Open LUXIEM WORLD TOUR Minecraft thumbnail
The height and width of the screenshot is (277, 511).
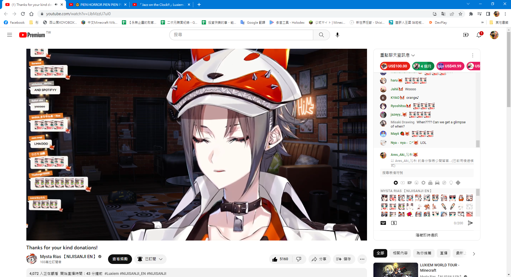(395, 270)
